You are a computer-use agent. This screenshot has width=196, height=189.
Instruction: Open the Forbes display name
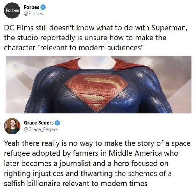coord(31,7)
